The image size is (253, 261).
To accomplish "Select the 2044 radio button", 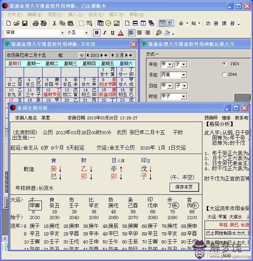I will pos(224,74).
